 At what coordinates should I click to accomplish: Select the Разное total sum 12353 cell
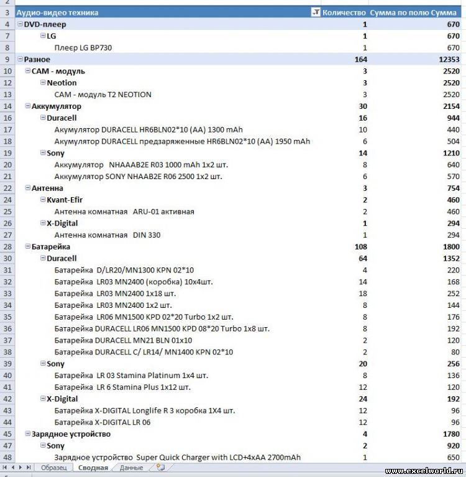[414, 59]
